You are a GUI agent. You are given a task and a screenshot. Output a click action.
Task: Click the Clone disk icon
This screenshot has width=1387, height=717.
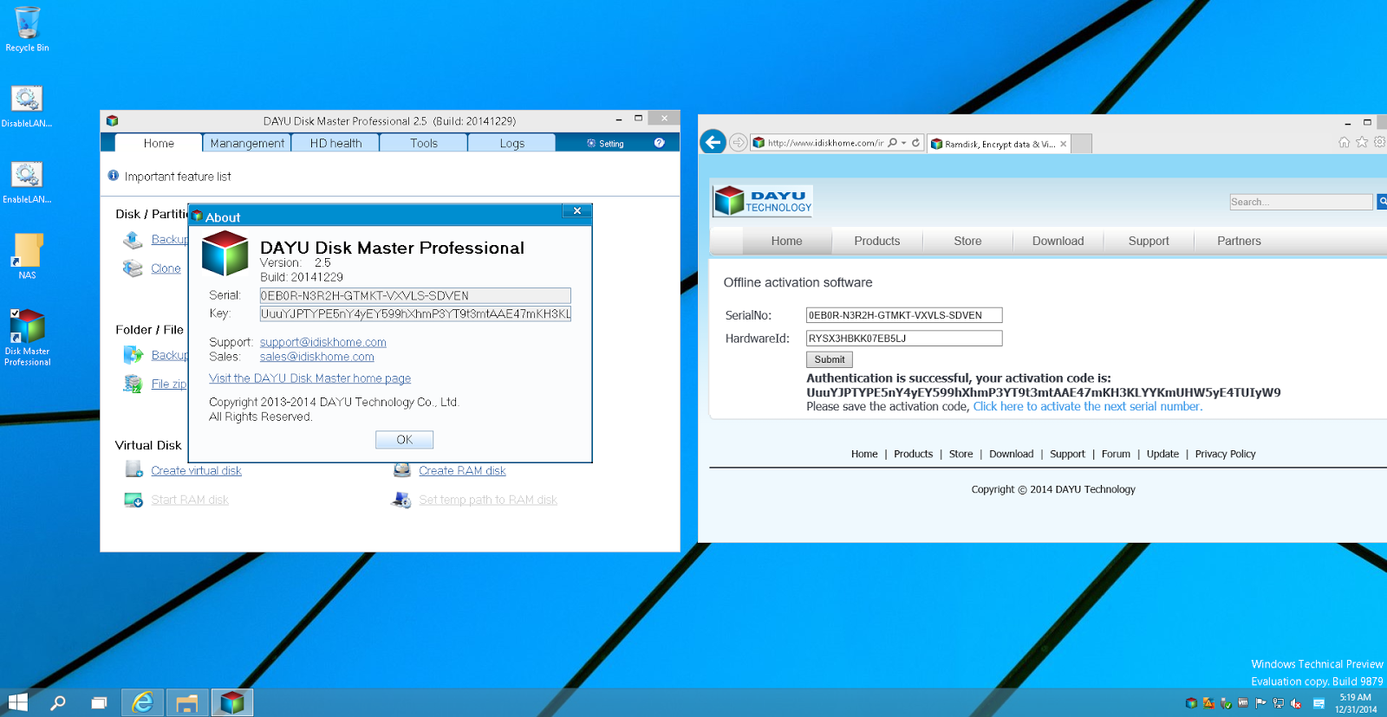coord(133,268)
